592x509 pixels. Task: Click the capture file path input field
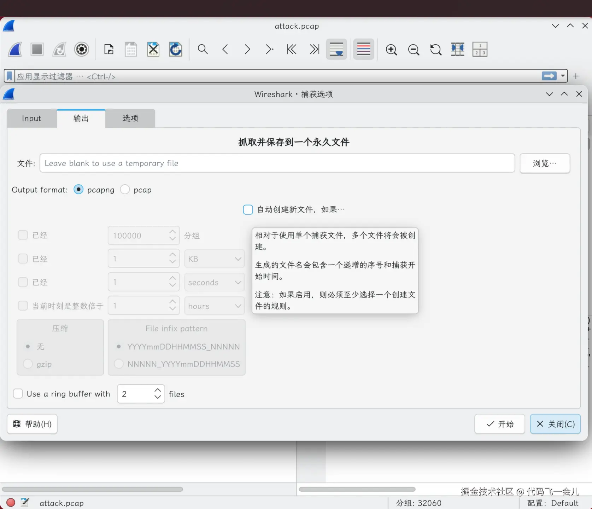pyautogui.click(x=277, y=163)
